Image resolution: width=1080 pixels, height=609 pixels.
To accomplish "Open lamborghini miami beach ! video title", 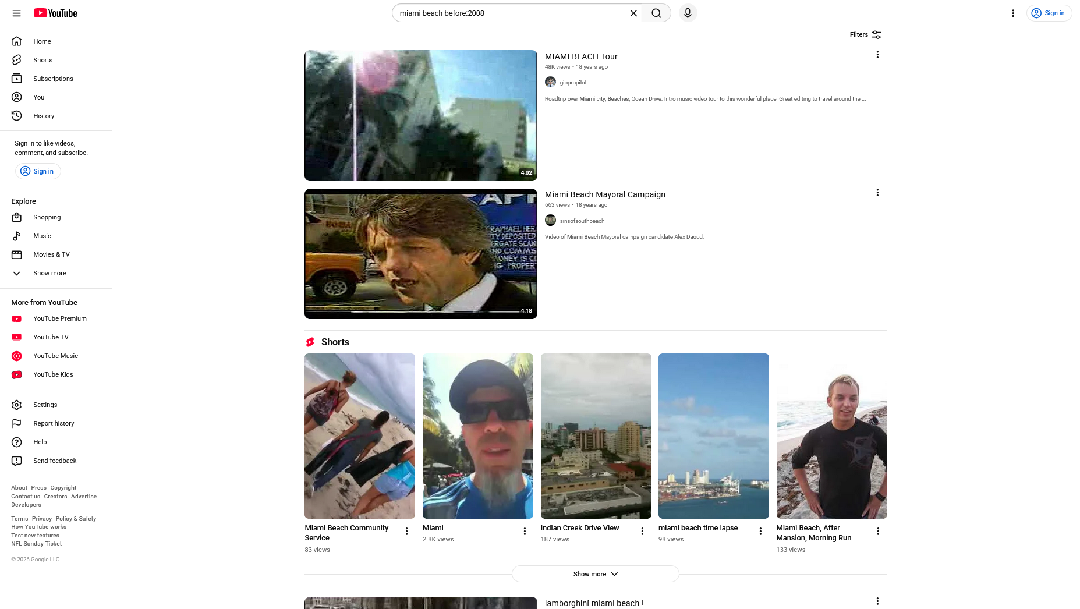I will (x=594, y=603).
